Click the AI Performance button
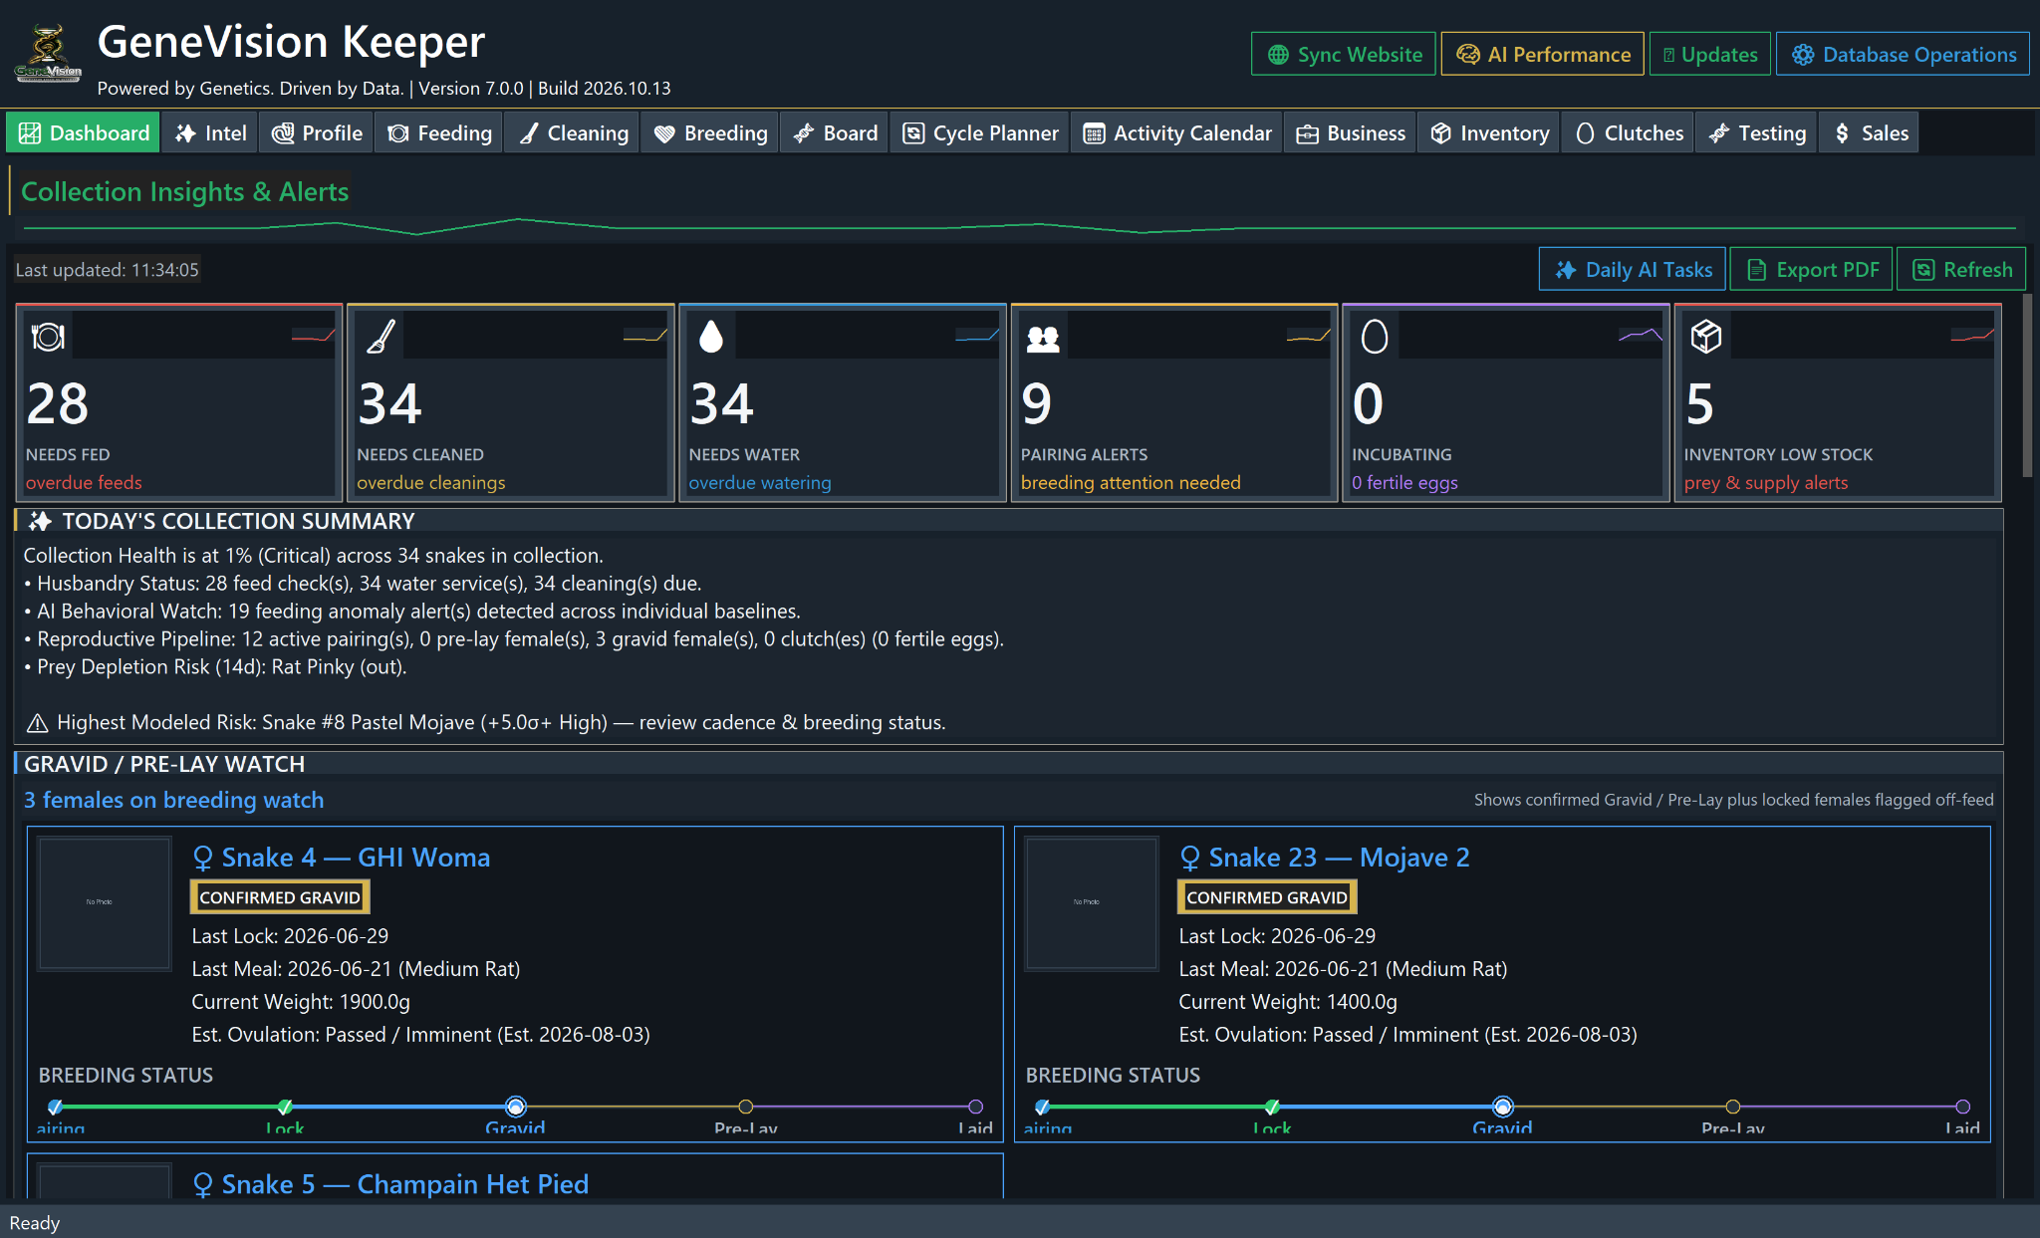 [x=1543, y=55]
